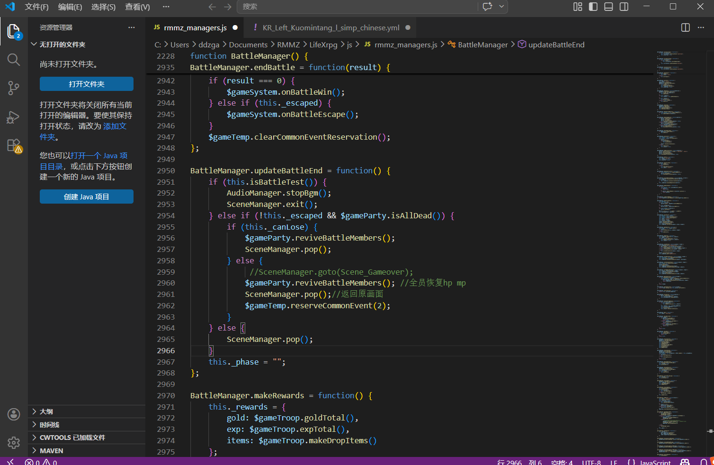
Task: Open the Run and Debug view icon
Action: tap(14, 117)
